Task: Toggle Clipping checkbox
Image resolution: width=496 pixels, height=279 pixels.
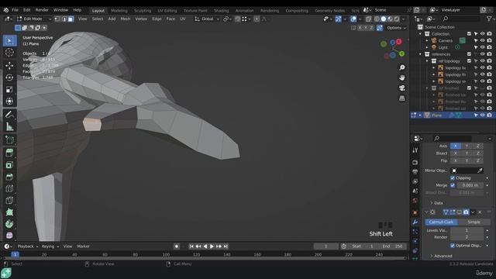Action: (x=453, y=177)
